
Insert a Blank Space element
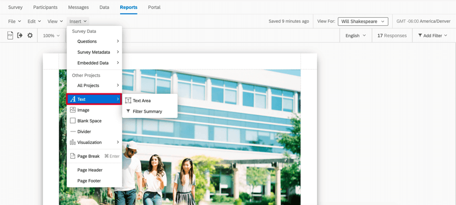pos(94,121)
